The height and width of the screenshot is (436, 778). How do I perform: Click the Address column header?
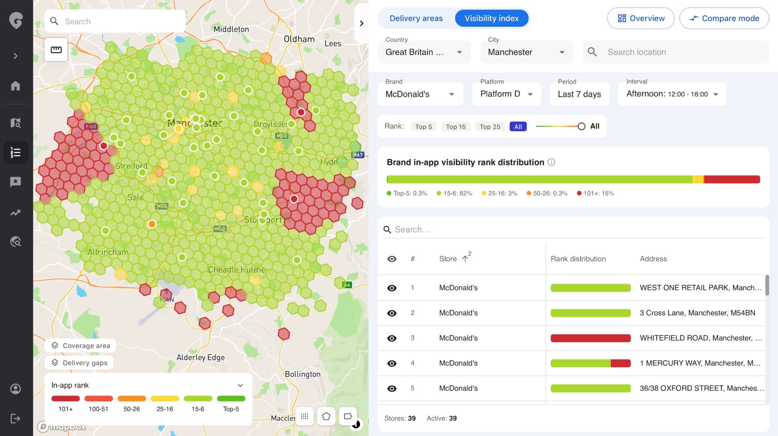(653, 259)
